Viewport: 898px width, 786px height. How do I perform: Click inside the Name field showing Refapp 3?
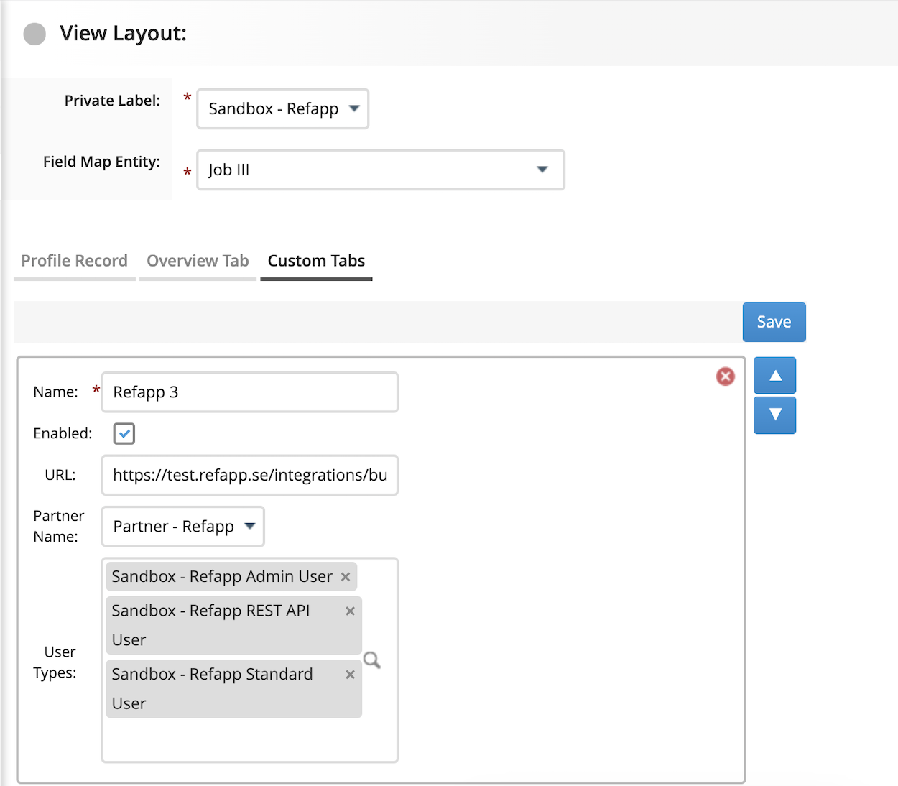tap(249, 392)
